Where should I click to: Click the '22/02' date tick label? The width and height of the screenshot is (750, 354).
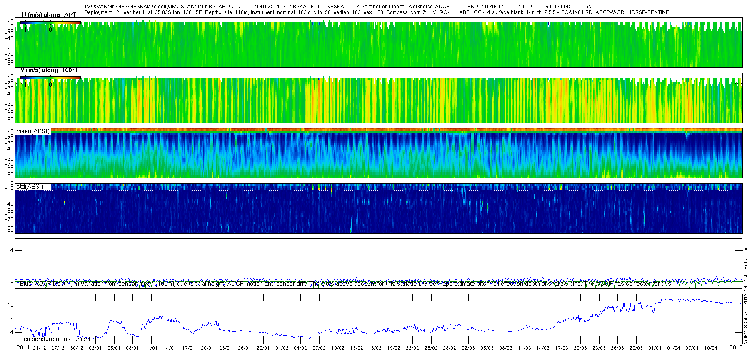click(412, 348)
